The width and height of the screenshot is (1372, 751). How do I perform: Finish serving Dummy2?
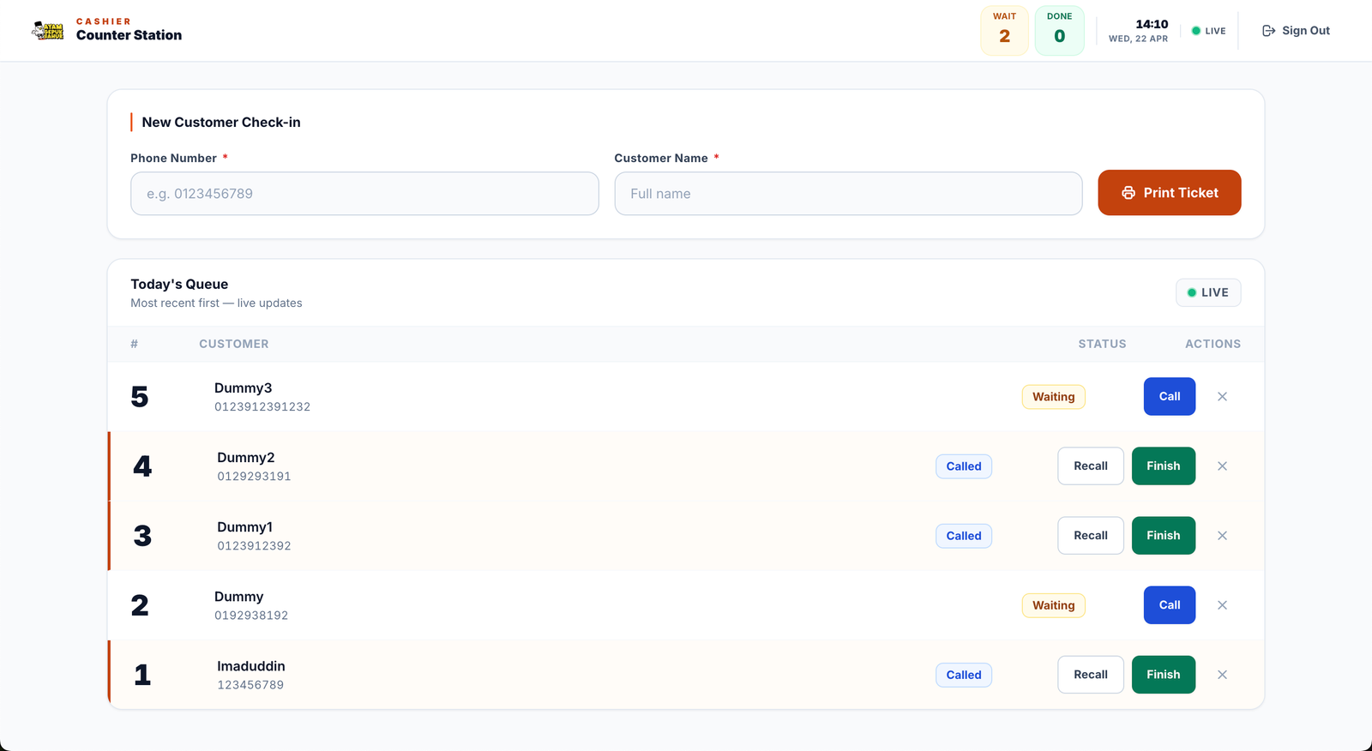(x=1163, y=466)
